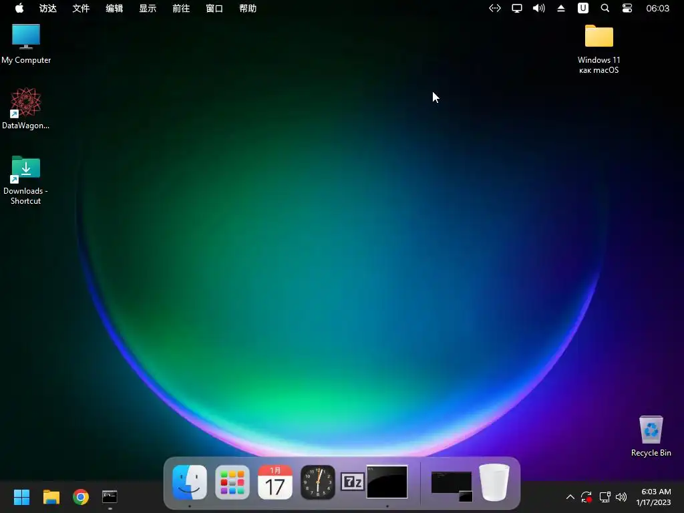Screen dimensions: 684x513
Task: Open the Windows Start button
Action: click(21, 497)
